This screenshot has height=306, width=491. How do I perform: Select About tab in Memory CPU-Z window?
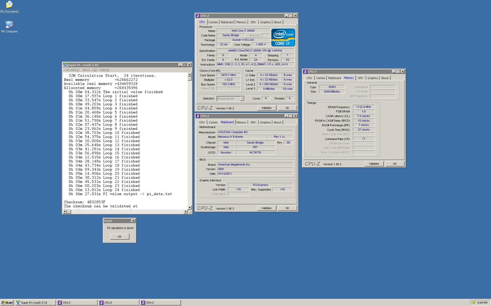point(385,78)
